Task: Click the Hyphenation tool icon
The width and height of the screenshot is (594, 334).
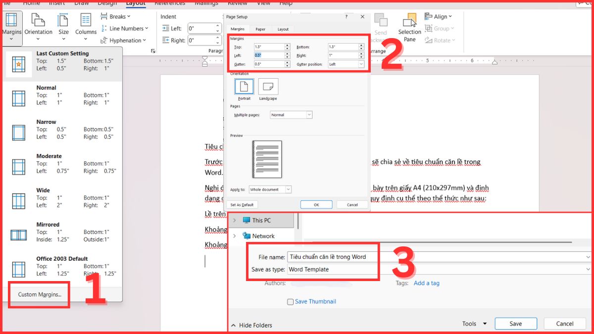Action: click(104, 40)
